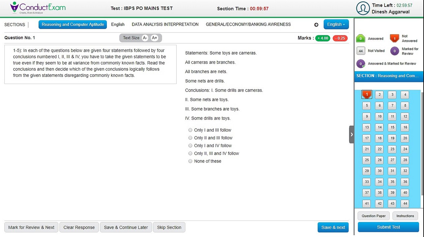The image size is (424, 237).
Task: Go to question 33 in palette
Action: [x=367, y=182]
